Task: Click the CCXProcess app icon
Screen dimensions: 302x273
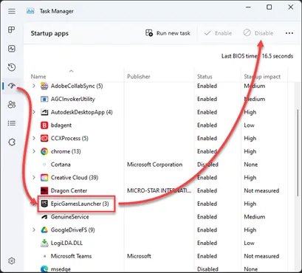Action: 44,139
